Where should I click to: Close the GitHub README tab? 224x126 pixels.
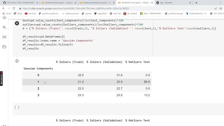click(x=37, y=3)
